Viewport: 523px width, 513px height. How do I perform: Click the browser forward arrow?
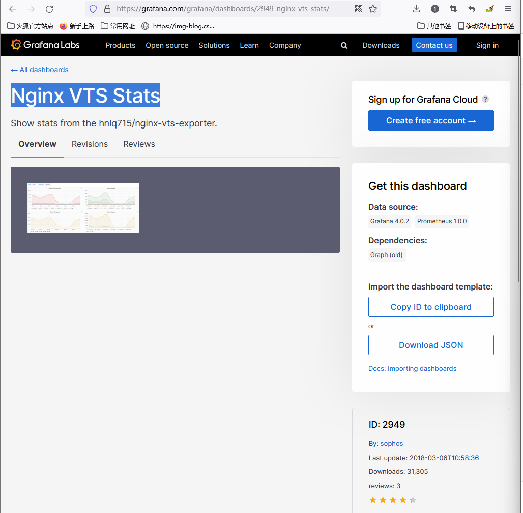tap(31, 9)
